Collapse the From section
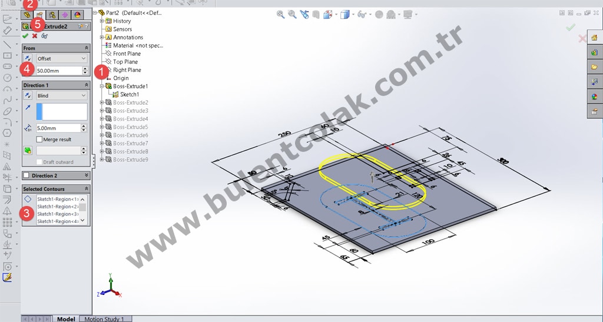 click(86, 48)
